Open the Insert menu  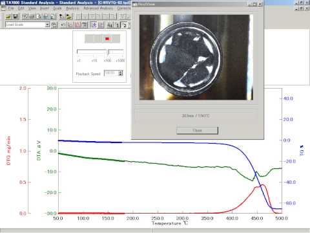pos(45,8)
